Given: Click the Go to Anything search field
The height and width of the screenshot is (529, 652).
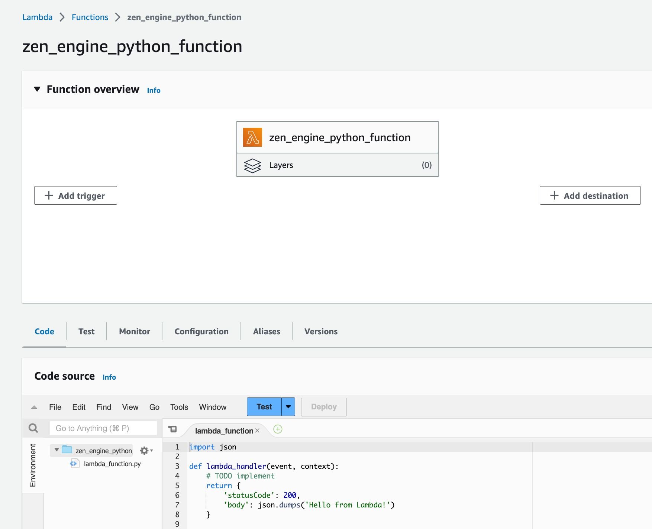Looking at the screenshot, I should pos(103,428).
